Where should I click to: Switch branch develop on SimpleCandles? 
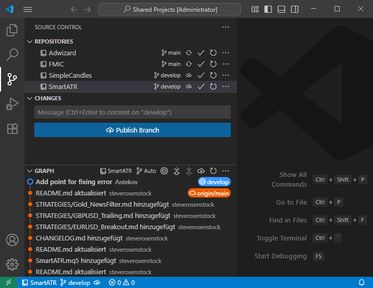tap(167, 75)
